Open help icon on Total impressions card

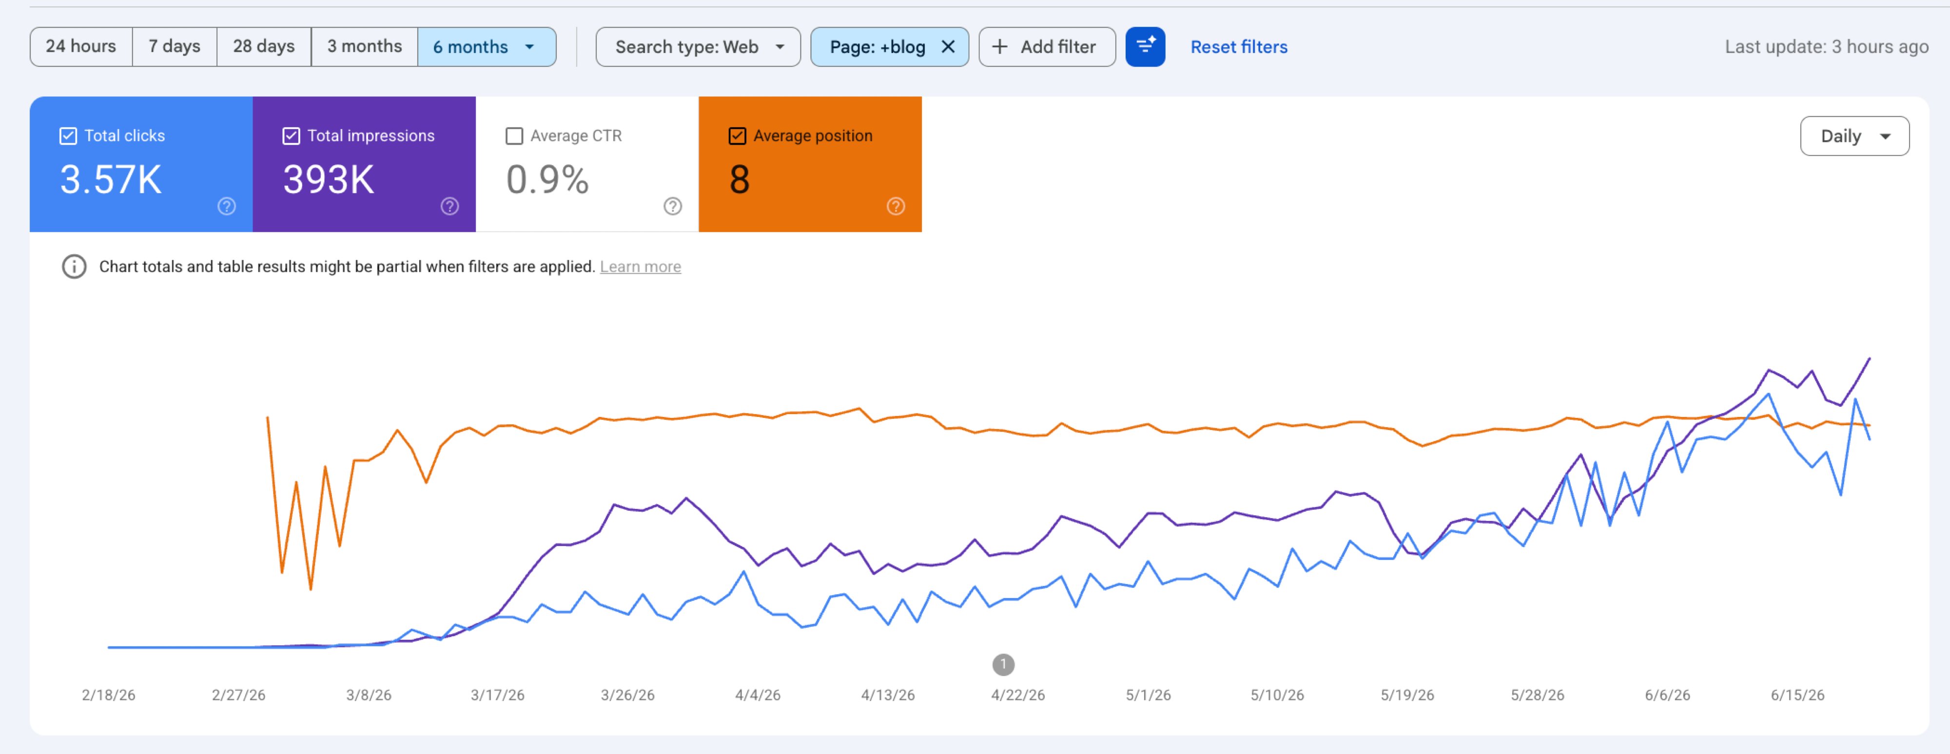click(449, 207)
